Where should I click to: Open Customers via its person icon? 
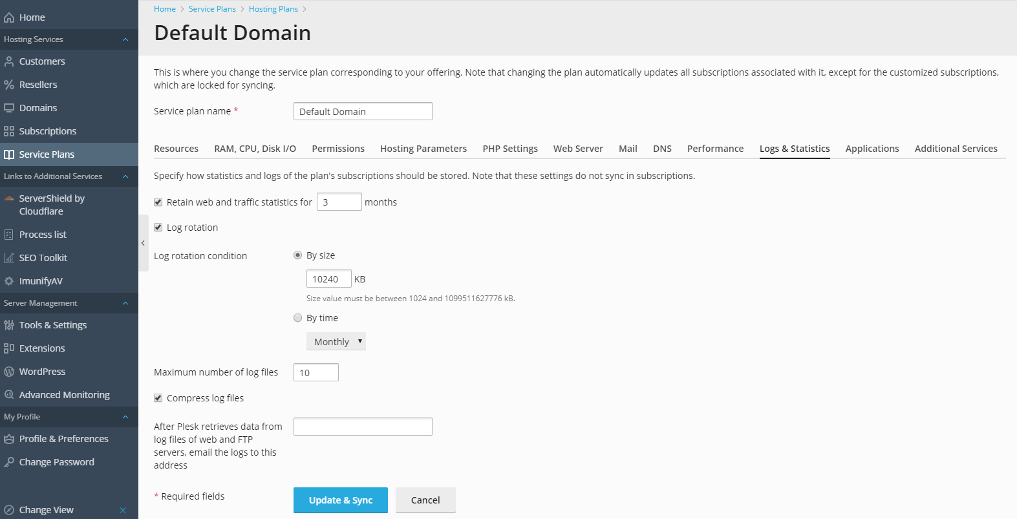click(x=9, y=61)
